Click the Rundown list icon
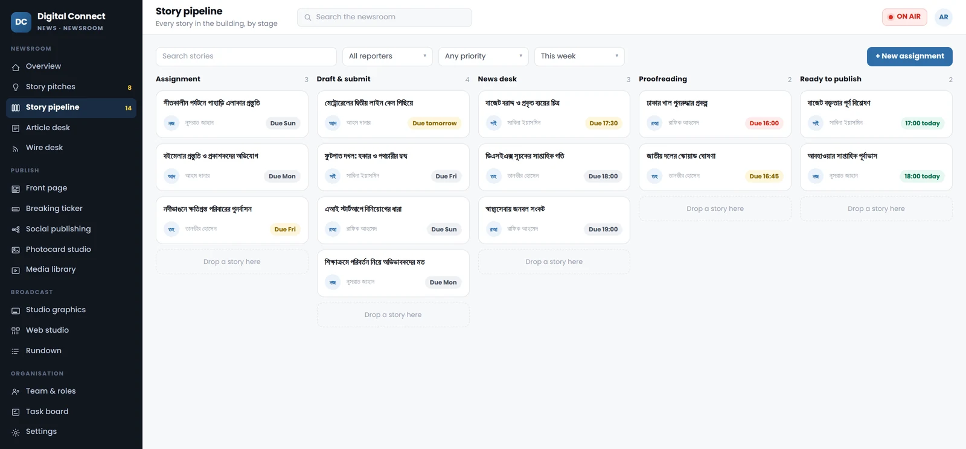This screenshot has height=449, width=966. (16, 351)
